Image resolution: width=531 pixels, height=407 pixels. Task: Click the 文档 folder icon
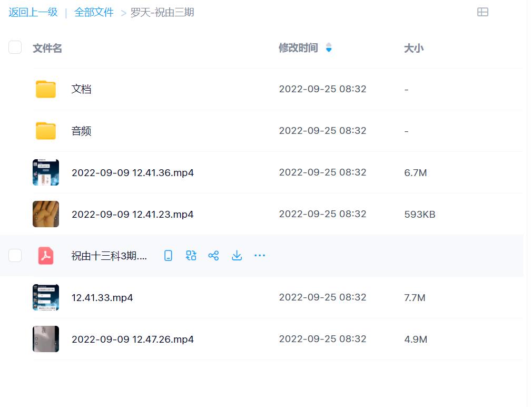46,89
